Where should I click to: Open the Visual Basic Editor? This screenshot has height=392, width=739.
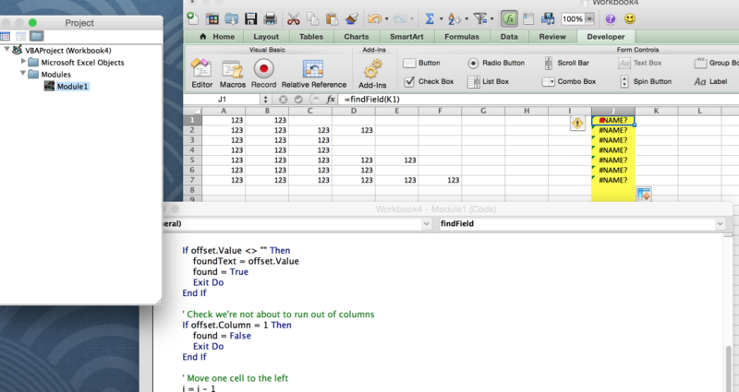coord(201,74)
